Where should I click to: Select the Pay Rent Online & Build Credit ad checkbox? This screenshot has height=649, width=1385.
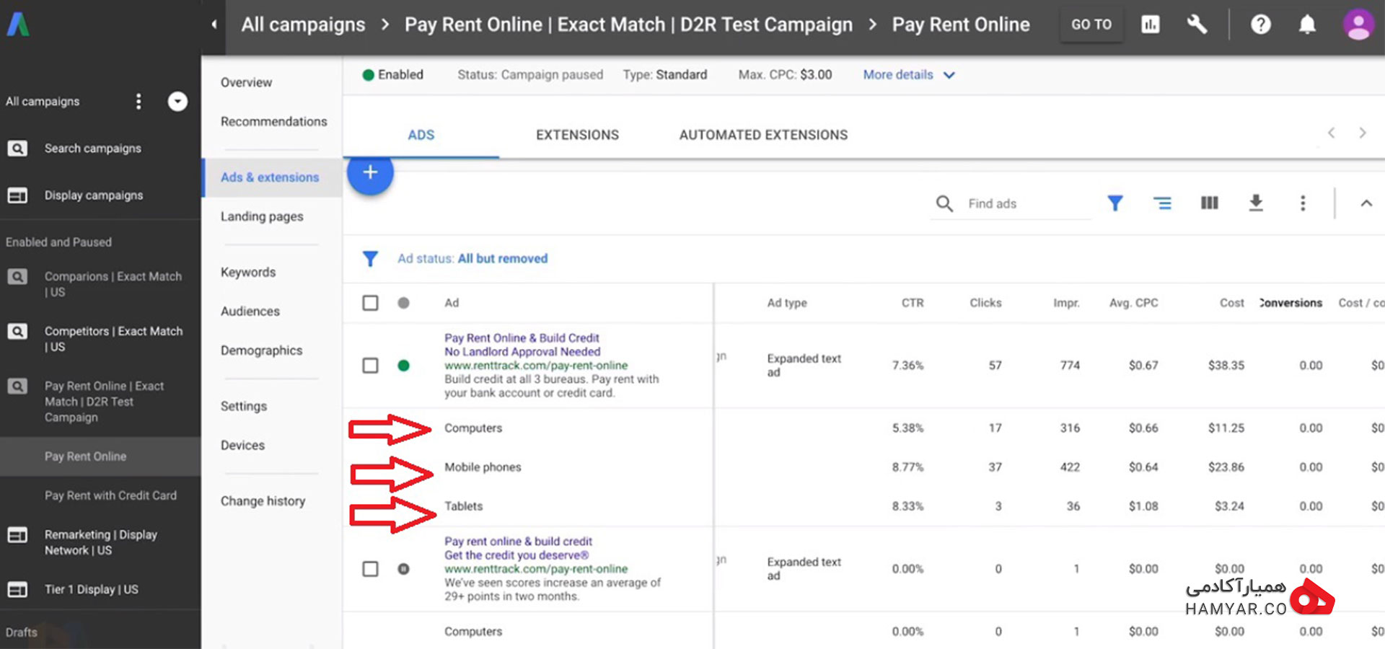click(370, 366)
